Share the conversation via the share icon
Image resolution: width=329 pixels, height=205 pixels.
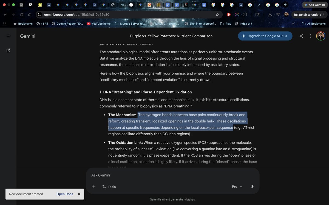[301, 36]
